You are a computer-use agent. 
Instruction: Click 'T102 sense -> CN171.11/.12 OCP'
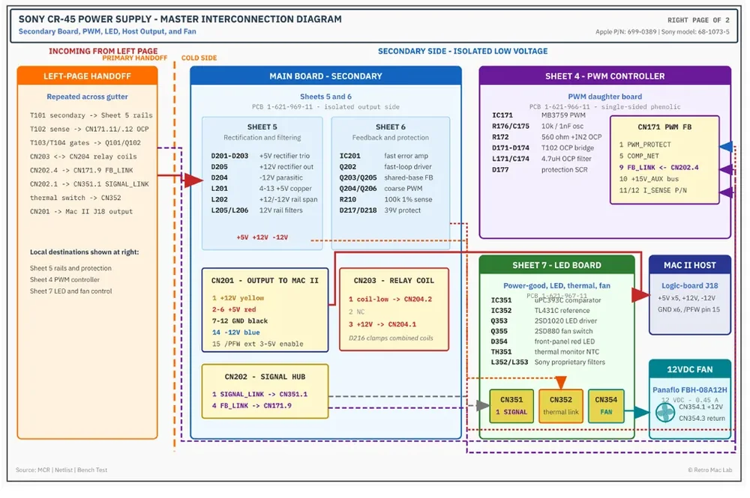coord(89,129)
